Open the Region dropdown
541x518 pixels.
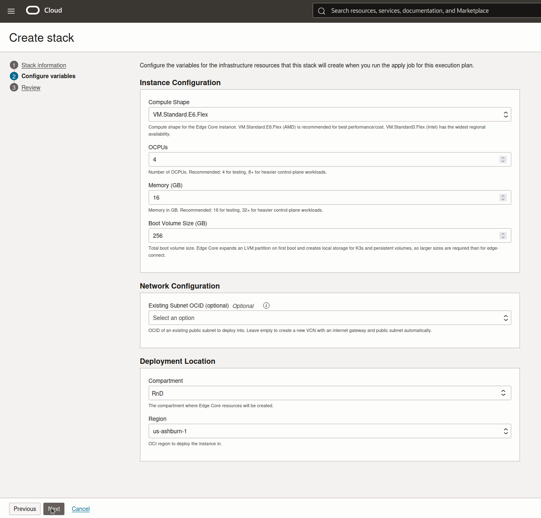click(x=330, y=431)
